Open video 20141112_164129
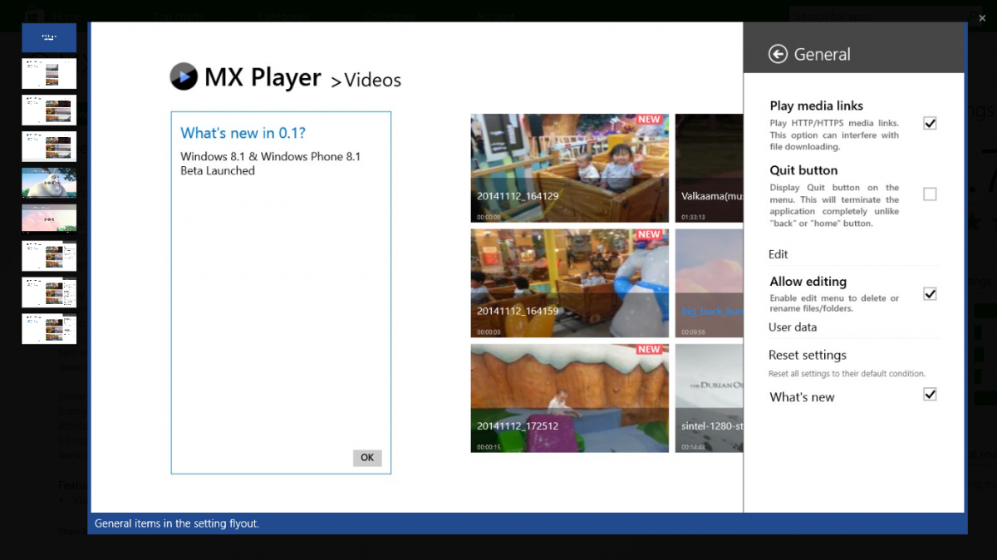Image resolution: width=997 pixels, height=560 pixels. pos(569,168)
